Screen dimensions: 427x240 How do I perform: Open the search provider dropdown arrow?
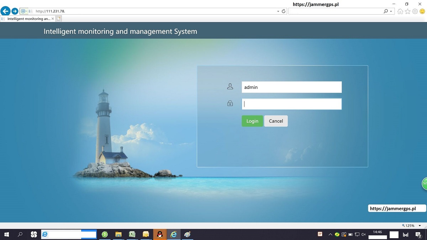[x=391, y=11]
